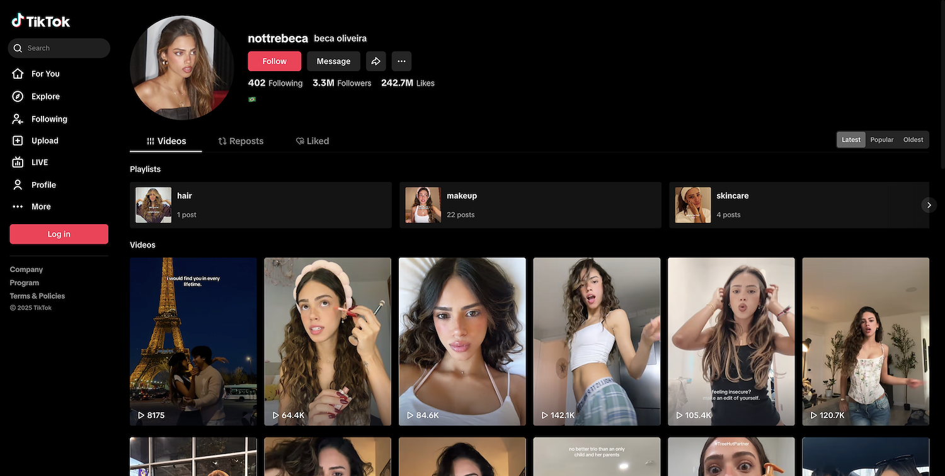This screenshot has height=476, width=945.
Task: Click the play icon beside 120.7K
Action: point(813,416)
